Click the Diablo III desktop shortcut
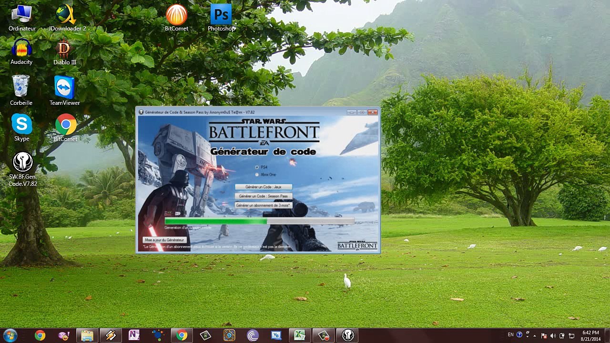The height and width of the screenshot is (343, 610). click(64, 52)
